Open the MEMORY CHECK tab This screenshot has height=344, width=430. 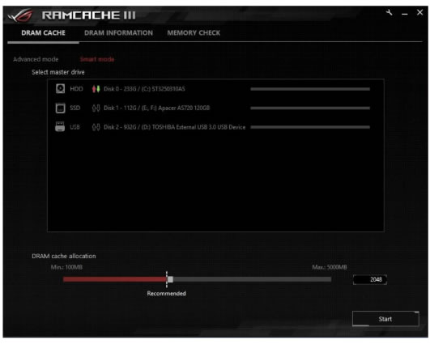194,33
